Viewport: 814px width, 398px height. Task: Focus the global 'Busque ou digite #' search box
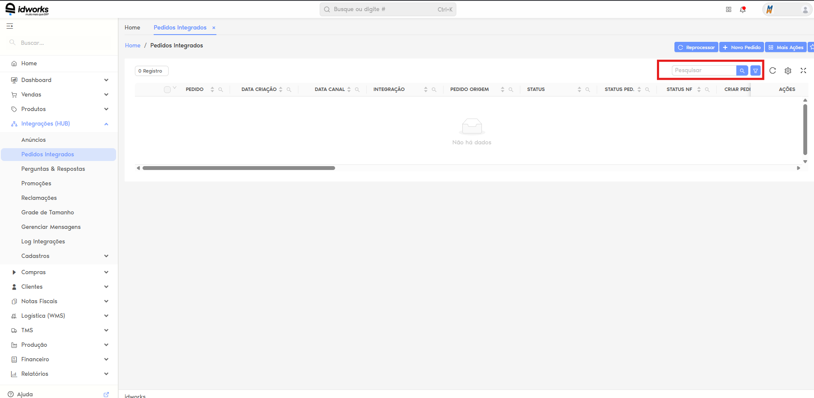tap(388, 9)
